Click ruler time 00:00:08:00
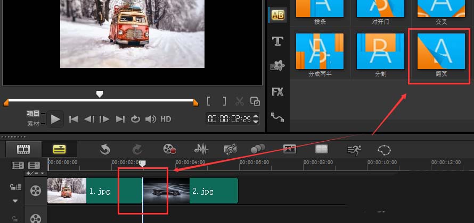 [x=318, y=162]
